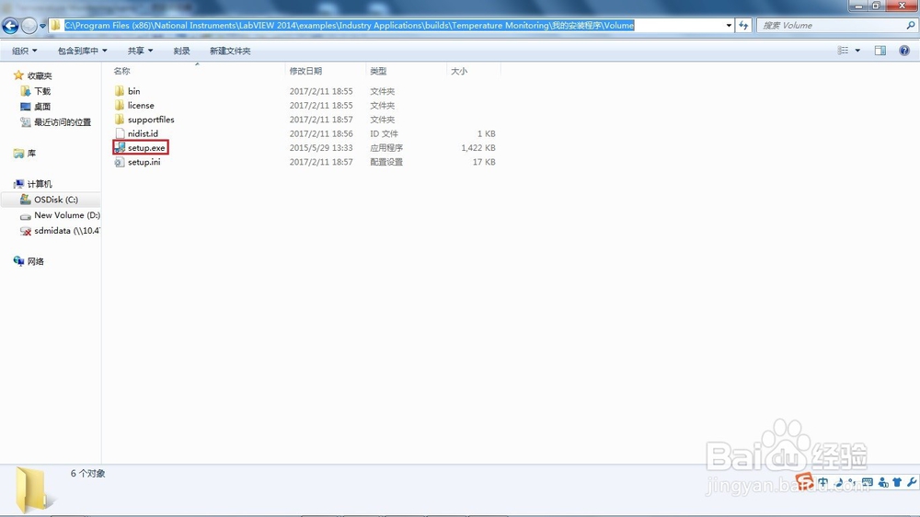Click the 配置设置 type cell
Viewport: 920px width, 517px height.
click(x=386, y=162)
